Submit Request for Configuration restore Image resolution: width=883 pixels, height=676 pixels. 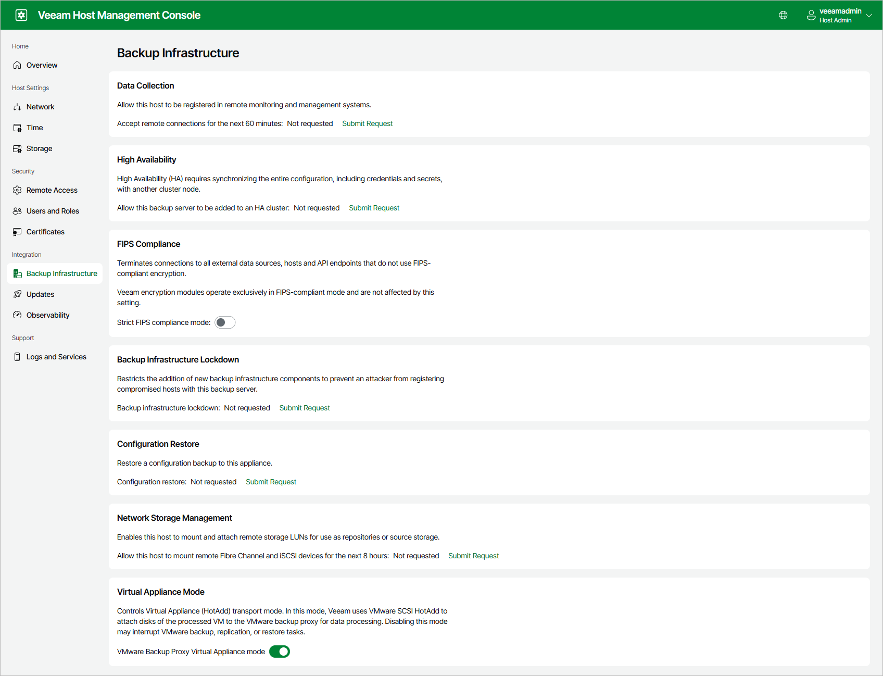[271, 482]
